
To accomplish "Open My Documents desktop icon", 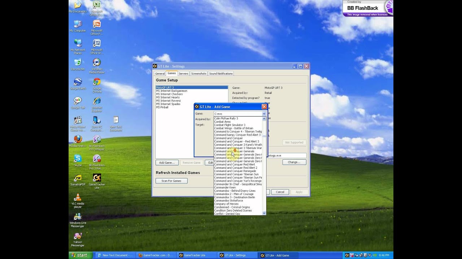I will coord(78,7).
